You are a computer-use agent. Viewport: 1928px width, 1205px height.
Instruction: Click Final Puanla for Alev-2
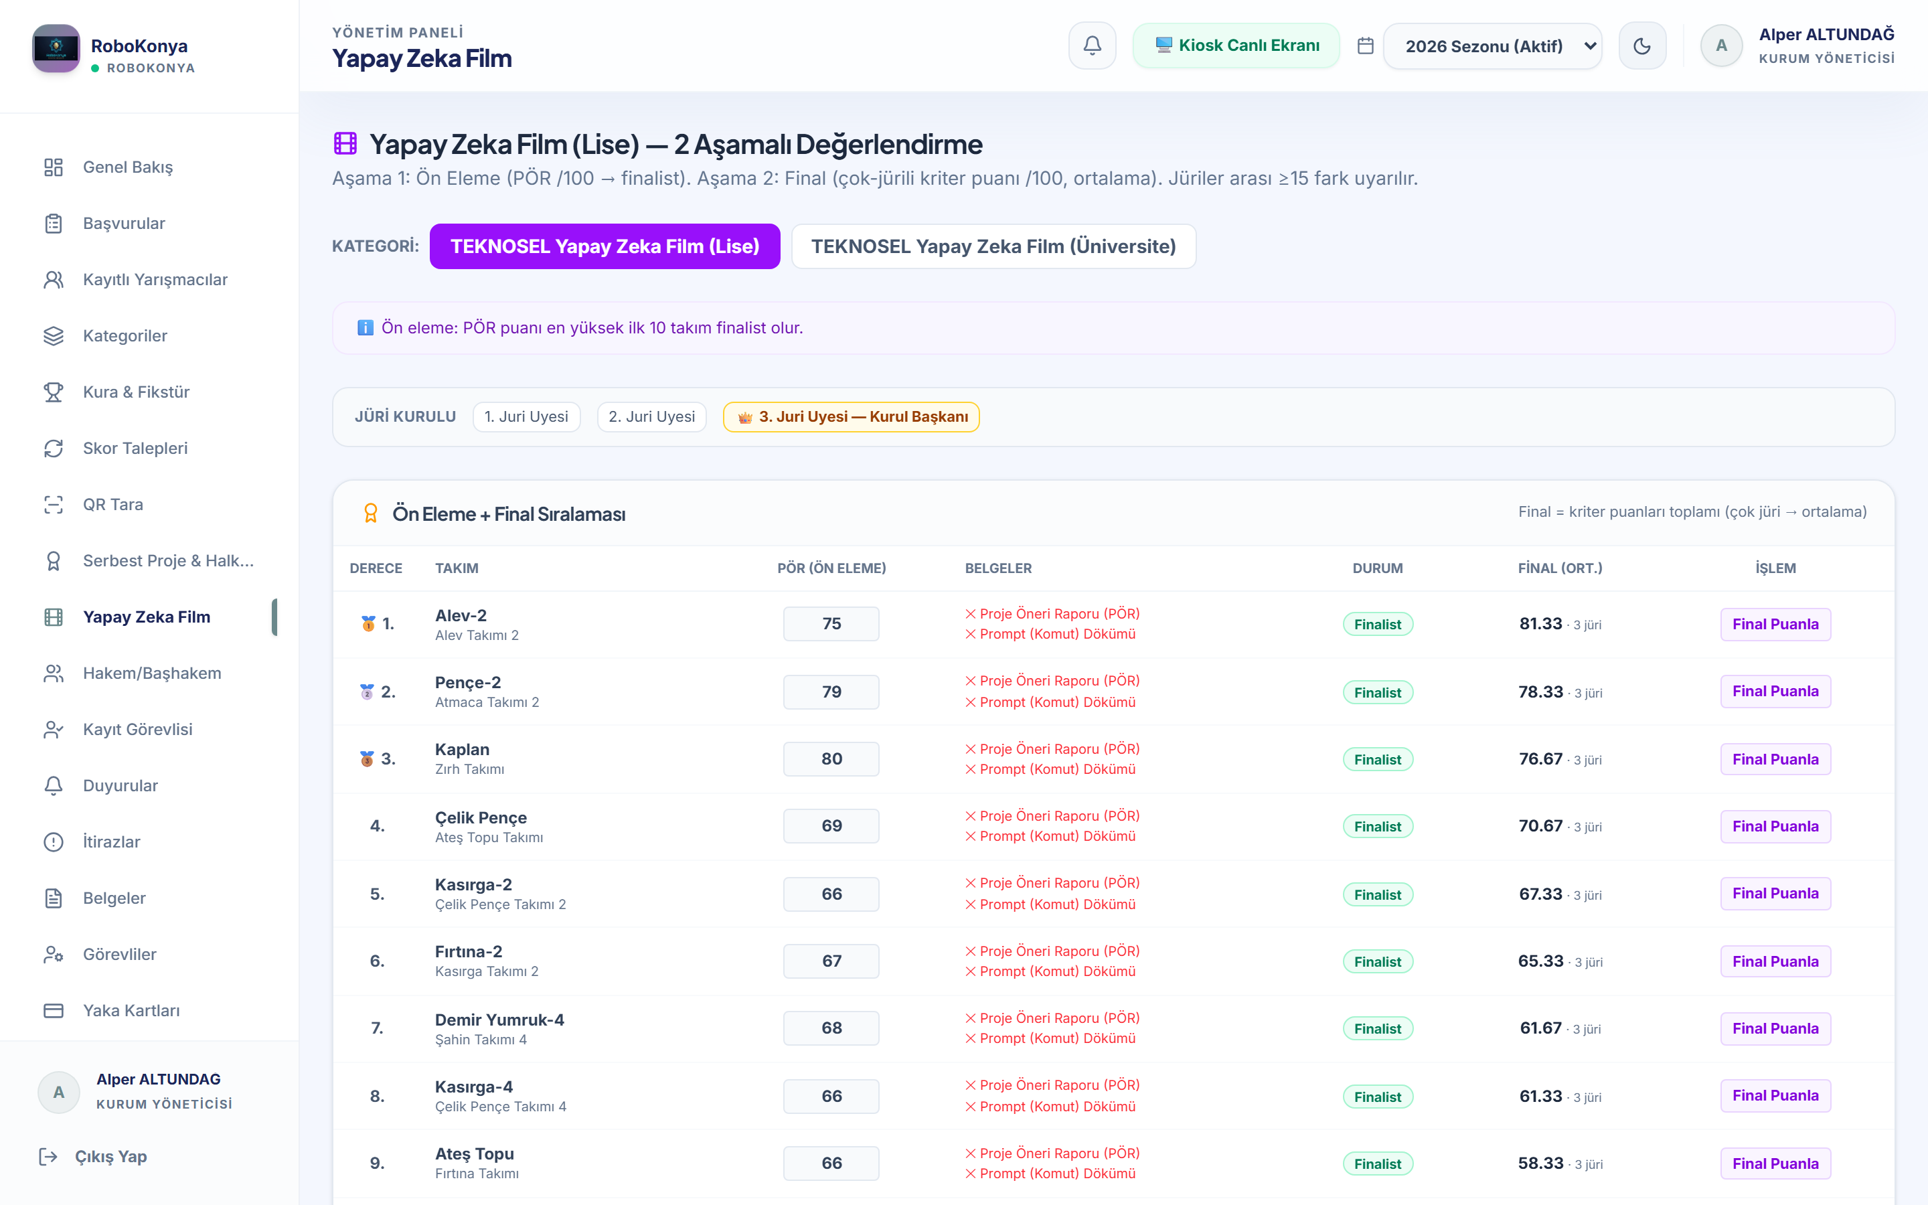(1775, 624)
